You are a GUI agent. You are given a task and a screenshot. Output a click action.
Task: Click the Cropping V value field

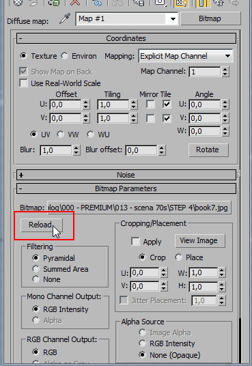tap(145, 286)
